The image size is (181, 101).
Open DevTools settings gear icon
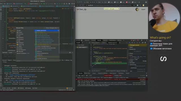142,40
